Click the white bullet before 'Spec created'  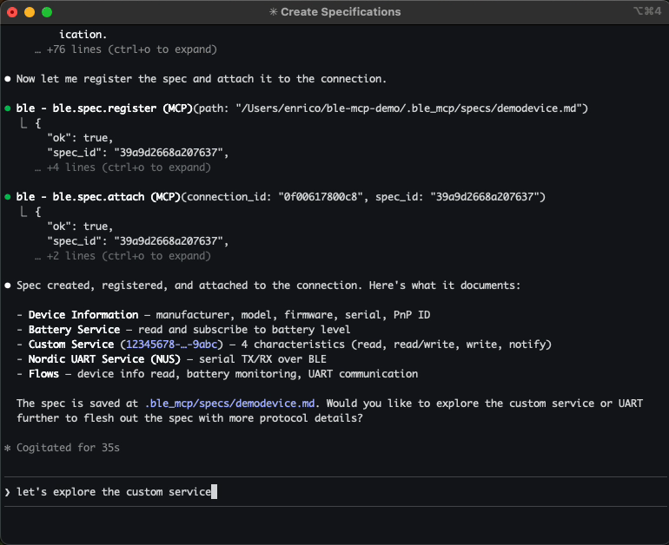pyautogui.click(x=8, y=286)
